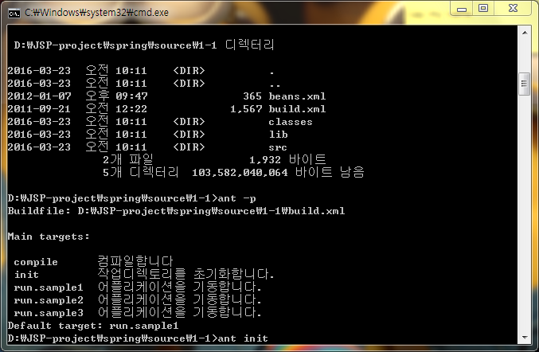Click the window title text cmd.exe
539x352 pixels.
point(96,13)
